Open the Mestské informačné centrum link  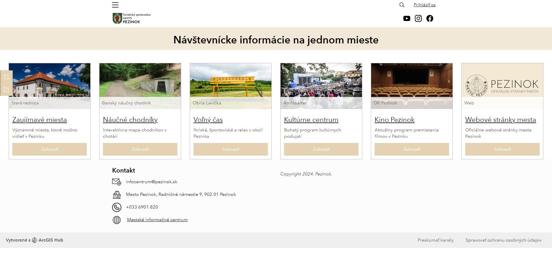158,219
